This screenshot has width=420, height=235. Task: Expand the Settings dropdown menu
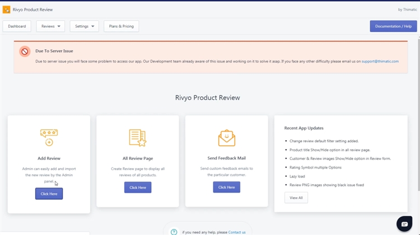85,26
